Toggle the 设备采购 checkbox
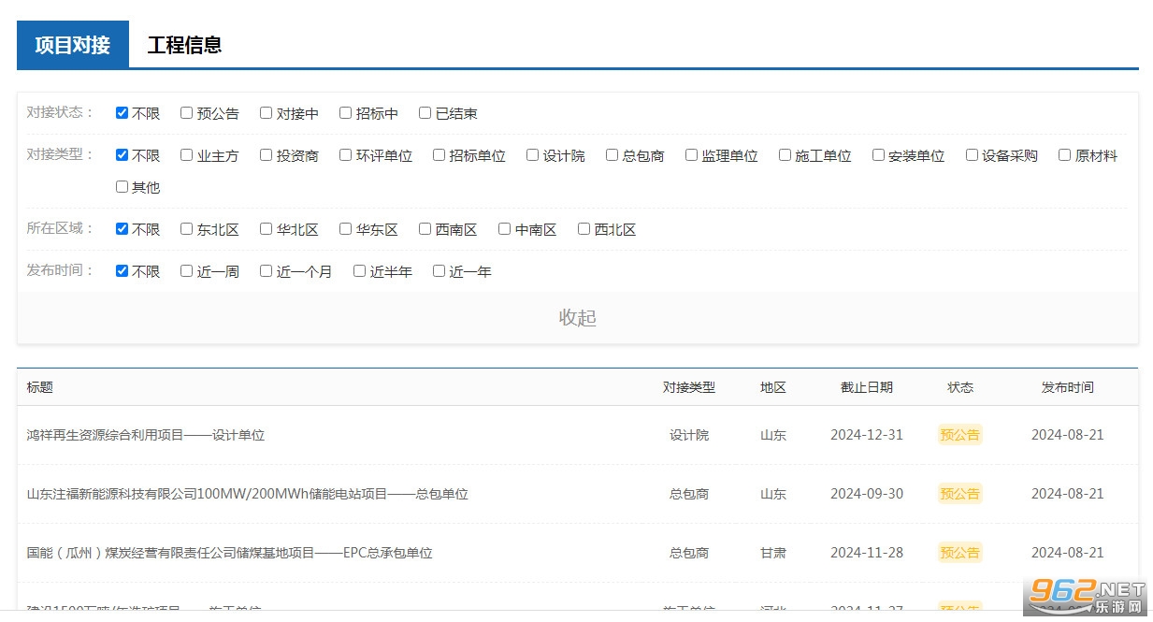Screen dimensions: 1153x622 click(973, 155)
